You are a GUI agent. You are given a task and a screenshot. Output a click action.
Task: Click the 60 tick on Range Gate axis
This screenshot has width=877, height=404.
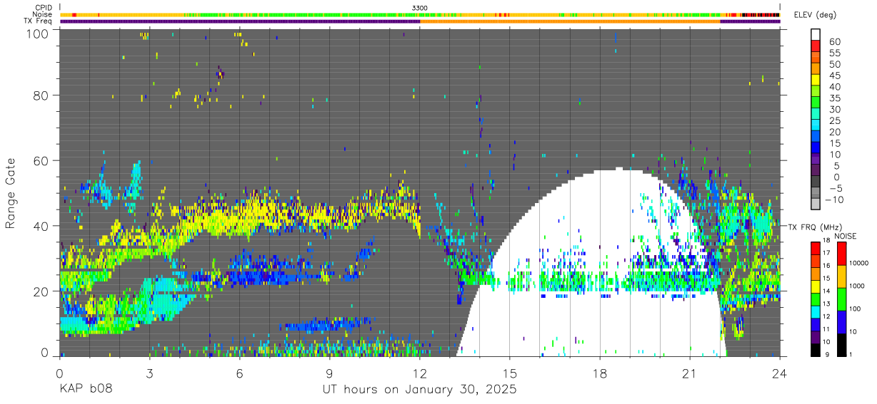coord(42,161)
